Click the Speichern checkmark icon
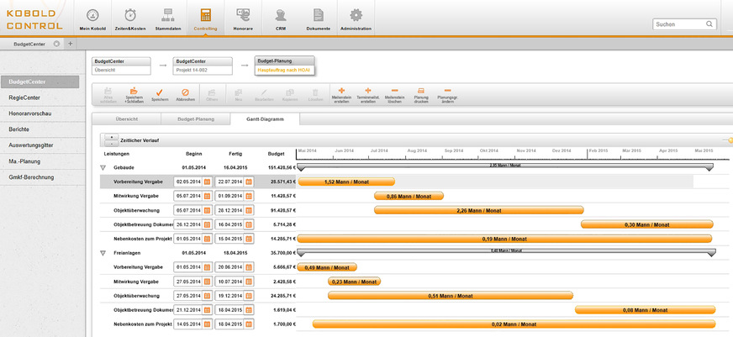 (159, 92)
